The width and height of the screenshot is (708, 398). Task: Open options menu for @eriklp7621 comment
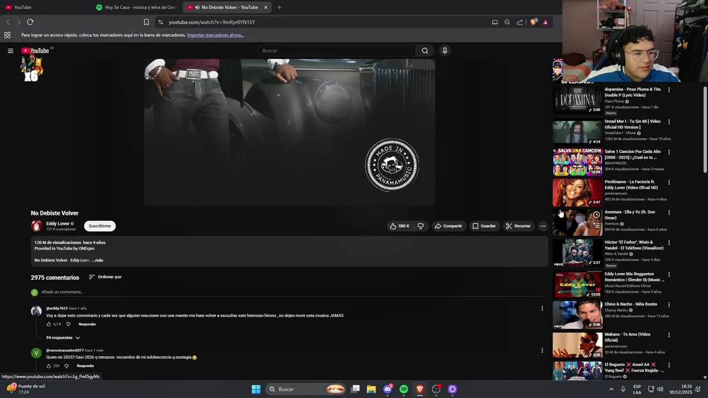point(542,308)
